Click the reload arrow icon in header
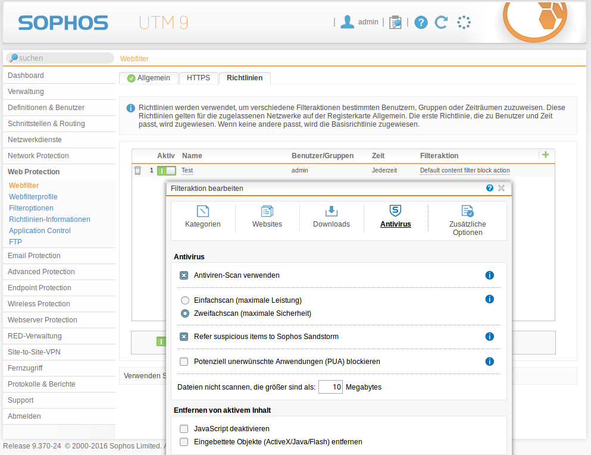Image resolution: width=591 pixels, height=455 pixels. pyautogui.click(x=441, y=23)
